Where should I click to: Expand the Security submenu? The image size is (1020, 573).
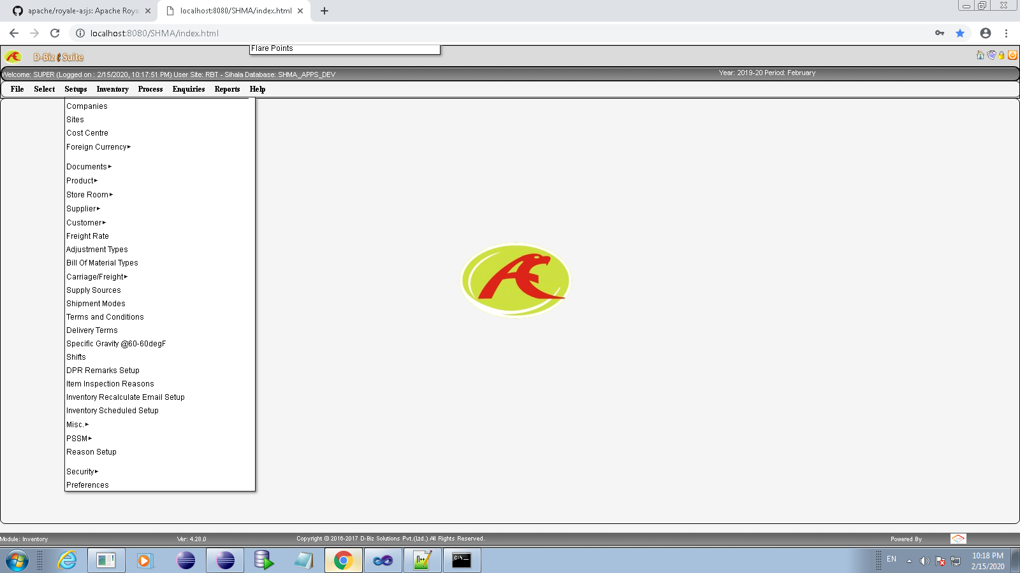80,471
